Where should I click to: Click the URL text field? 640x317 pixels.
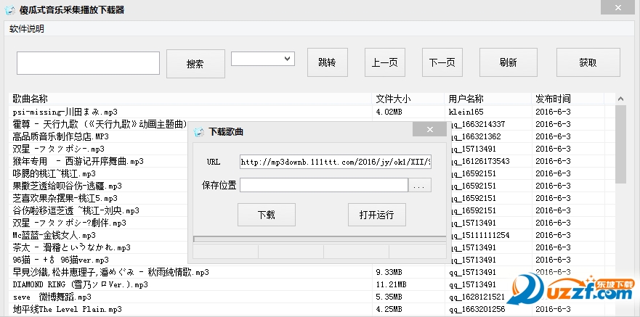[335, 162]
